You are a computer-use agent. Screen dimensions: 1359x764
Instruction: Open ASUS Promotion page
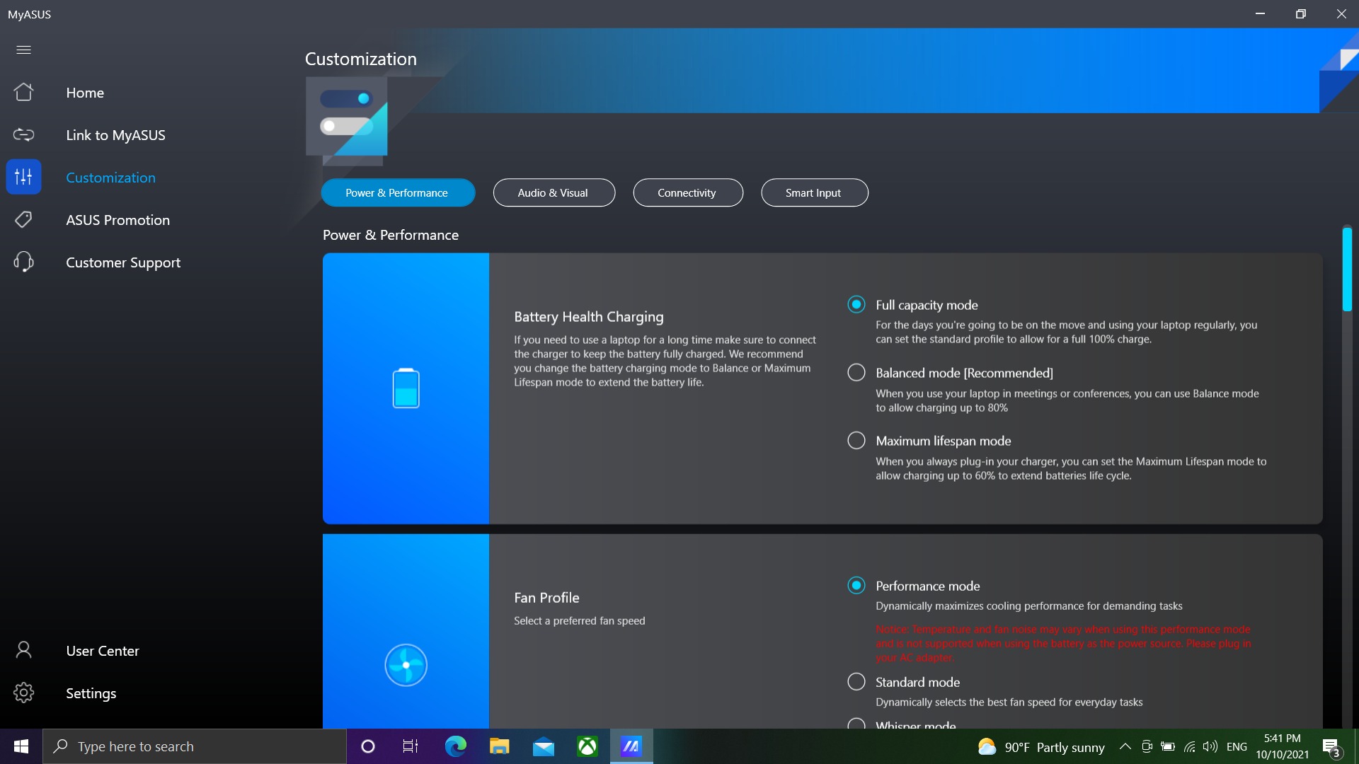click(117, 220)
